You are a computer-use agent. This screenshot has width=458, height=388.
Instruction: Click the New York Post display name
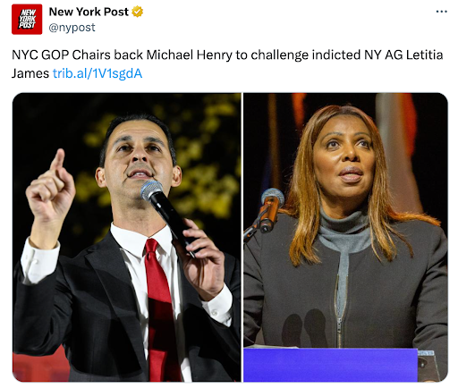tap(89, 12)
